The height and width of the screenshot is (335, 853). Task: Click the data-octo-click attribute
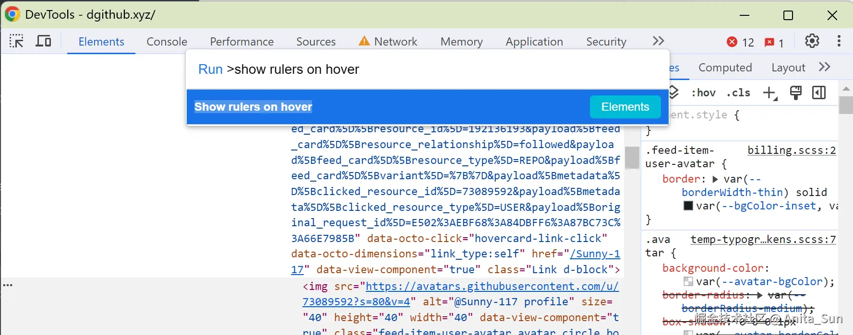coord(487,239)
